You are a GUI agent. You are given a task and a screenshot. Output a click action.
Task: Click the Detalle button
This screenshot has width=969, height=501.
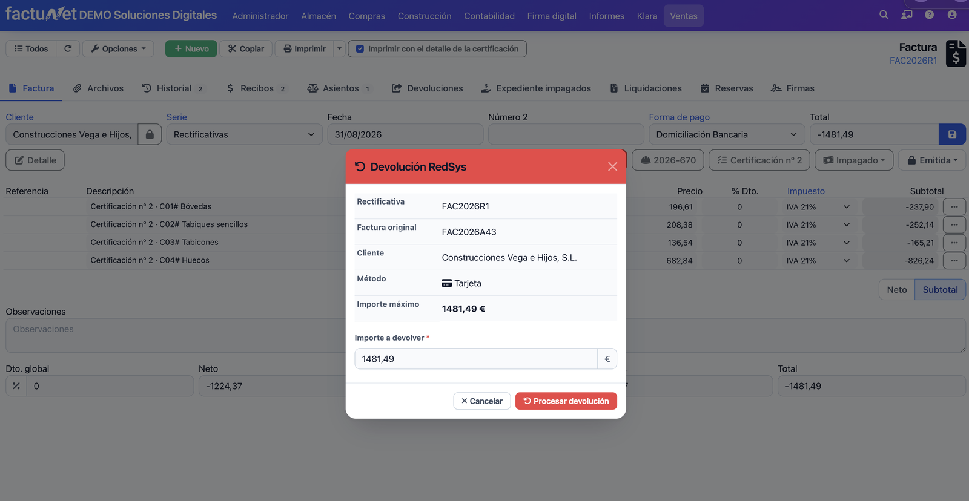coord(35,160)
